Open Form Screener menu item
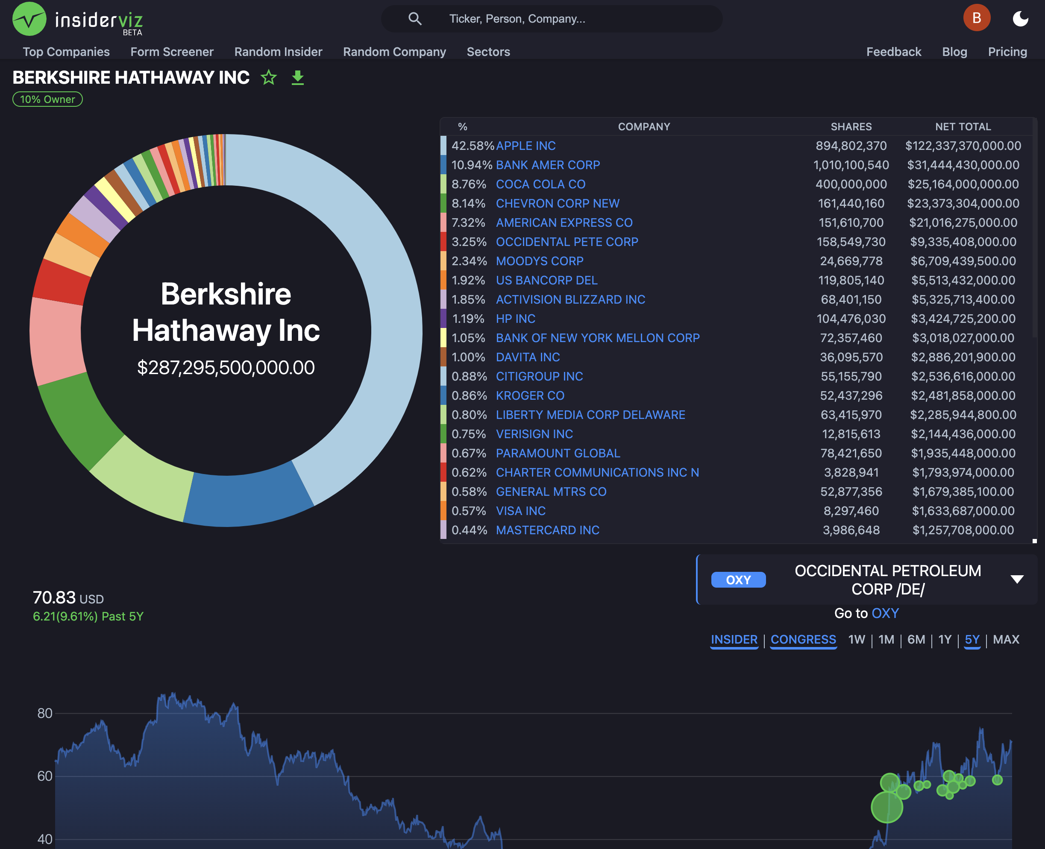The image size is (1045, 849). point(172,52)
